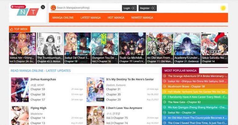Click the Login button

click(x=129, y=8)
